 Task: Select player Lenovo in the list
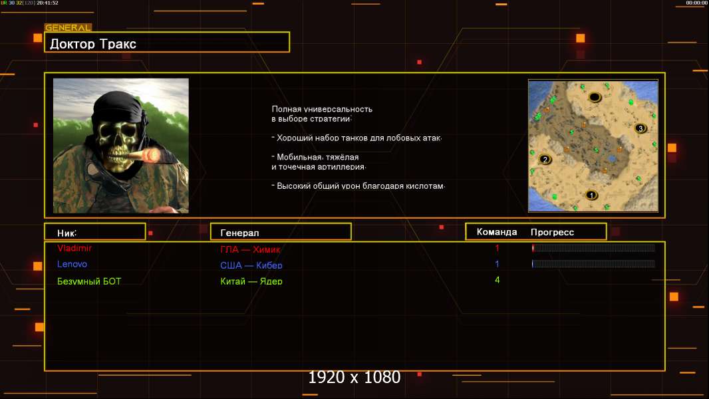tap(72, 264)
